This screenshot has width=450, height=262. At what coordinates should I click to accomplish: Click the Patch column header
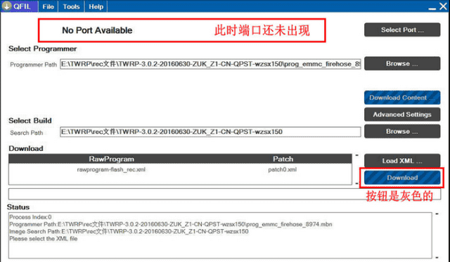point(283,159)
